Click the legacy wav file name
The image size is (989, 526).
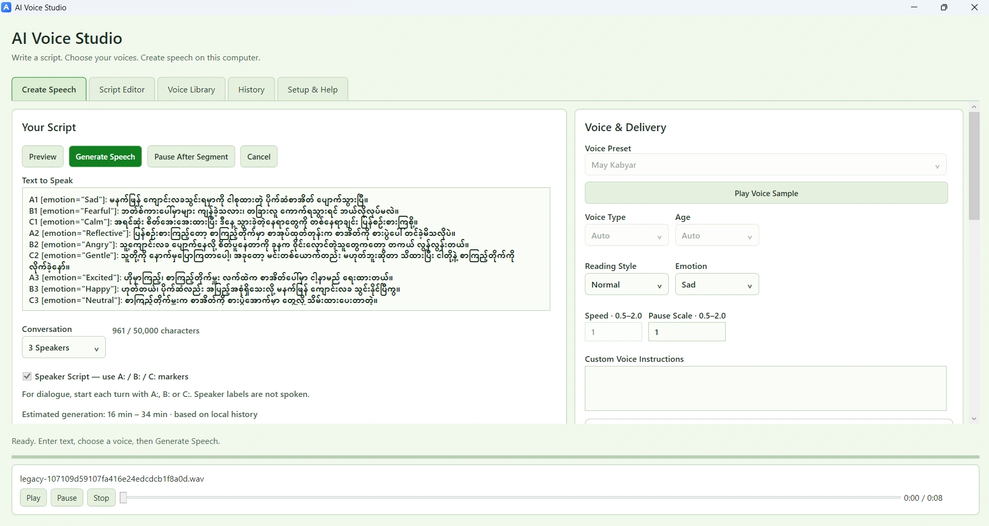click(x=112, y=479)
